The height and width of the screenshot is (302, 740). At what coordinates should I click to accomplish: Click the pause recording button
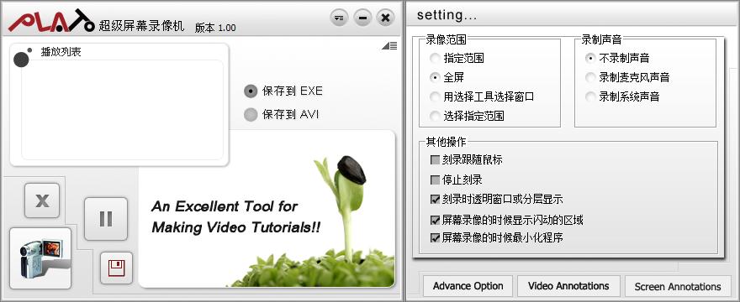(x=106, y=219)
